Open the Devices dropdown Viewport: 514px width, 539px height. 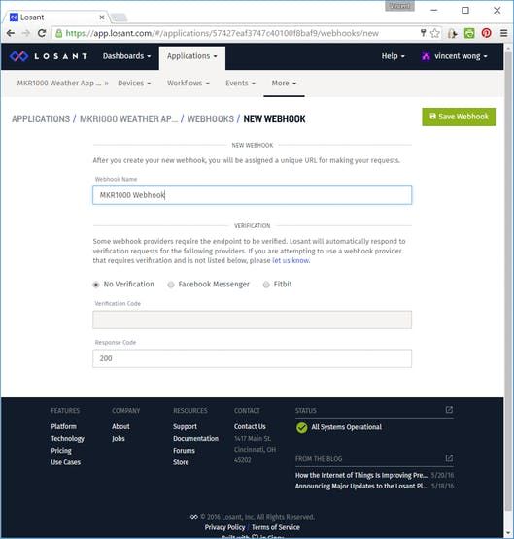[134, 84]
